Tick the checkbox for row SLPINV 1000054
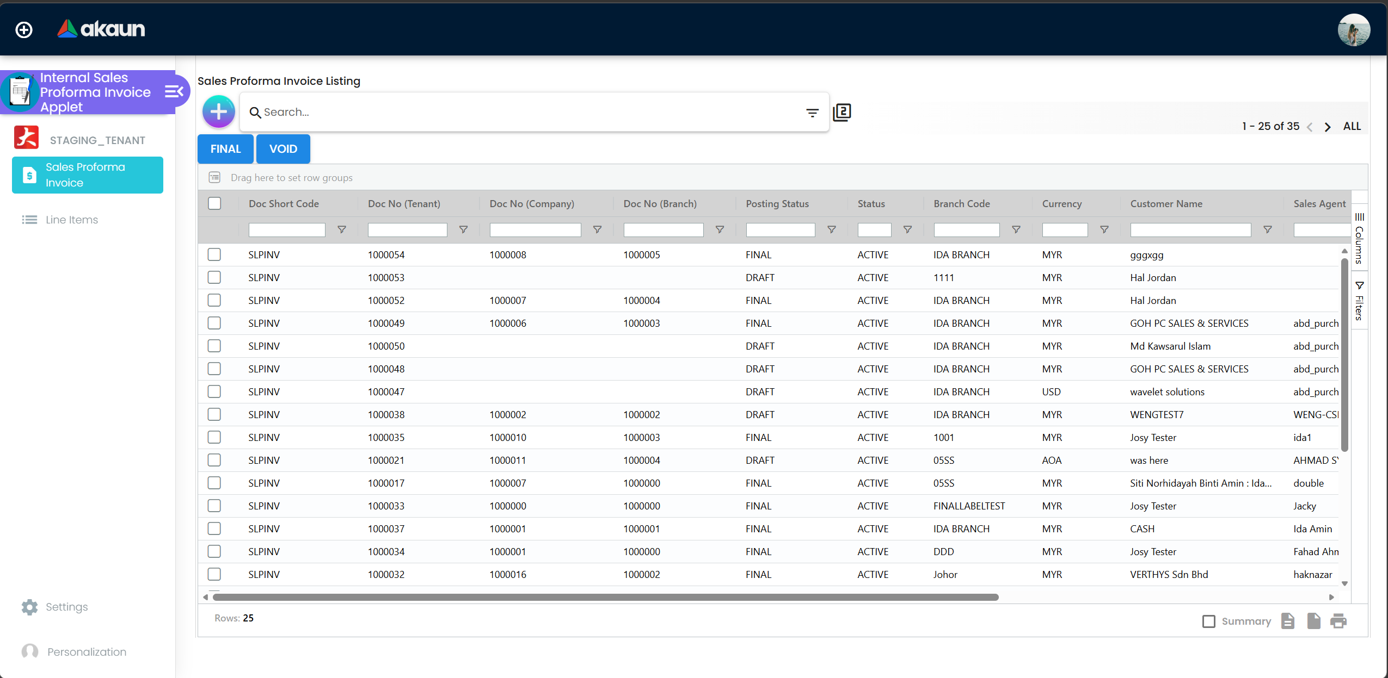Viewport: 1388px width, 678px height. pyautogui.click(x=214, y=254)
